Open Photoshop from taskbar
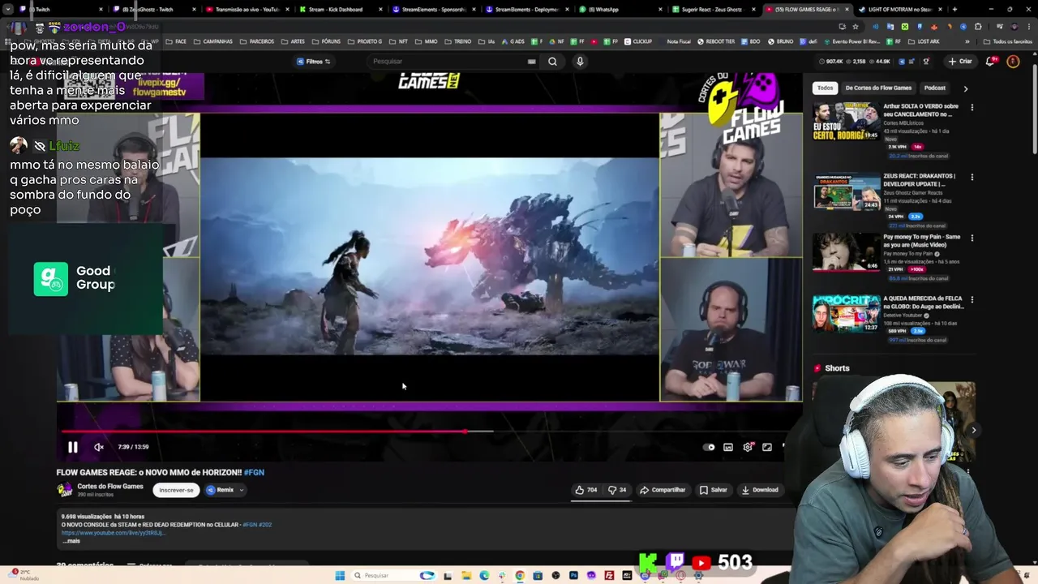1038x584 pixels. pyautogui.click(x=573, y=576)
